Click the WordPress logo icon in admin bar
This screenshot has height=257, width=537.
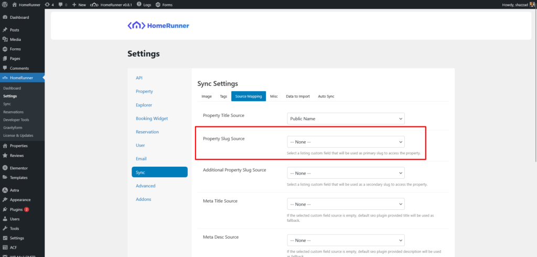pos(5,5)
